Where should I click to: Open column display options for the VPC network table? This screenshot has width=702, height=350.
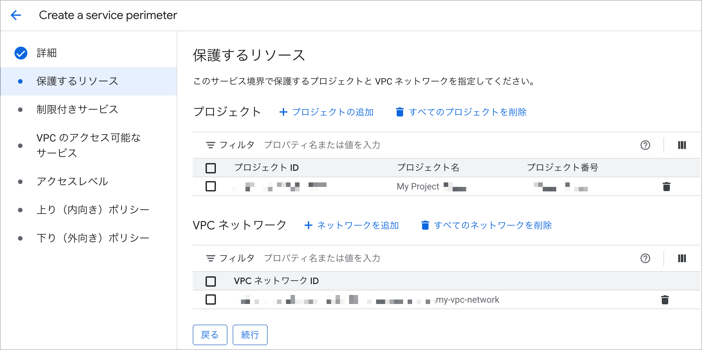pos(682,258)
